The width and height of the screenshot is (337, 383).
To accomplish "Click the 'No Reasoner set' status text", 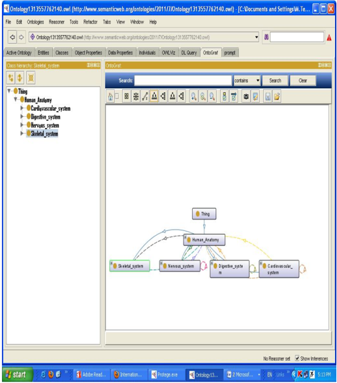I will pyautogui.click(x=277, y=358).
